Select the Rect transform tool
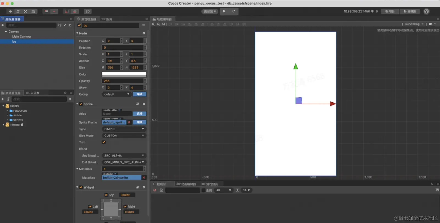Screen dimensions: 440x223 coord(33,11)
